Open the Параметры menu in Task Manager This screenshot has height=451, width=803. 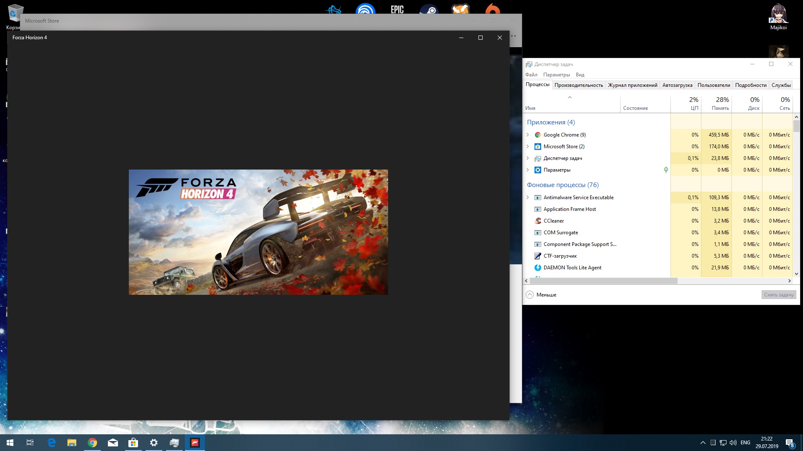point(556,75)
